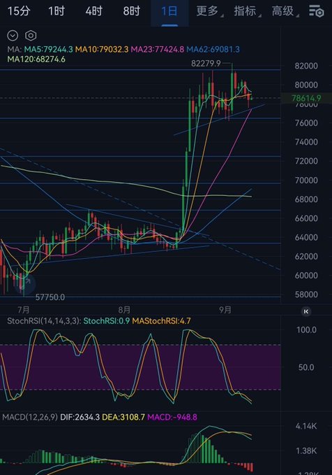This screenshot has width=332, height=475.
Task: Click the 7月 date axis label
Action: [x=24, y=310]
